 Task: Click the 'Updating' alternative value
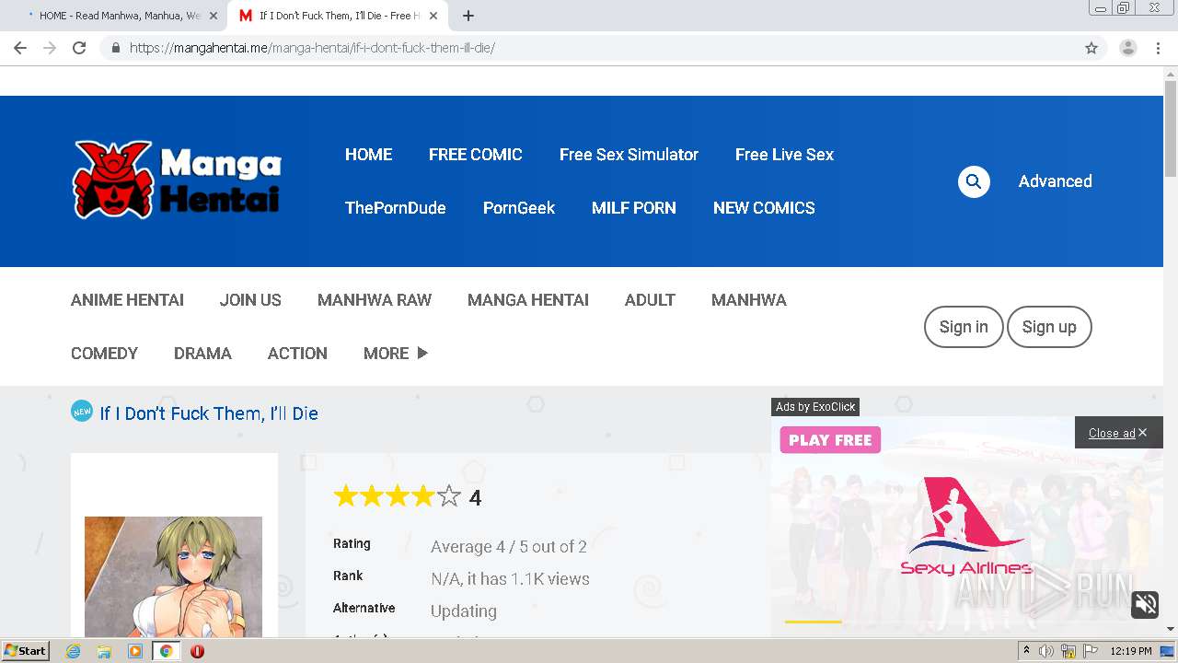pyautogui.click(x=464, y=611)
